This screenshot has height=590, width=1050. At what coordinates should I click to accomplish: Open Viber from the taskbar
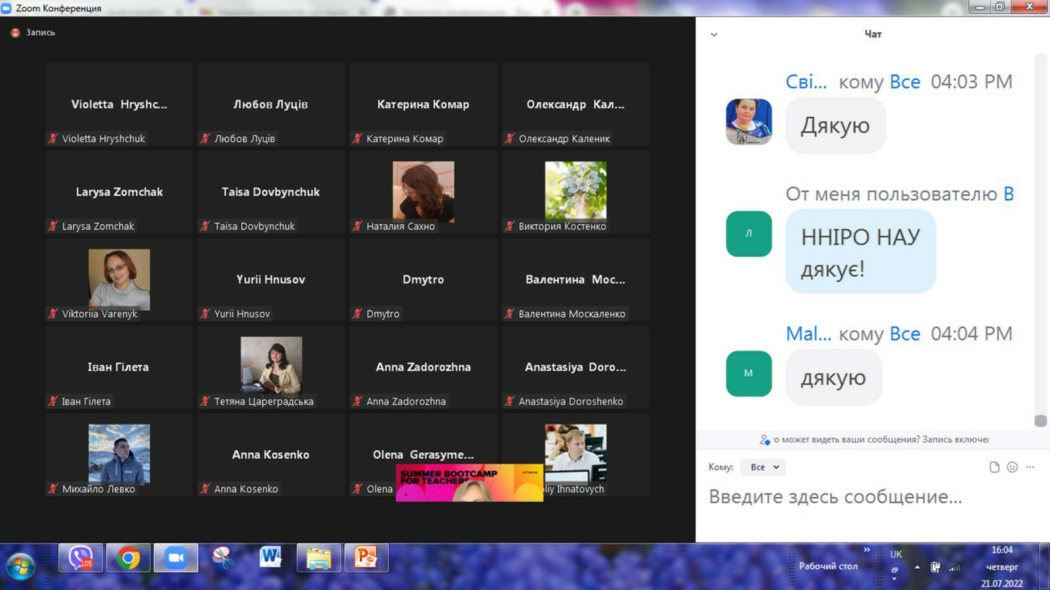tap(80, 558)
